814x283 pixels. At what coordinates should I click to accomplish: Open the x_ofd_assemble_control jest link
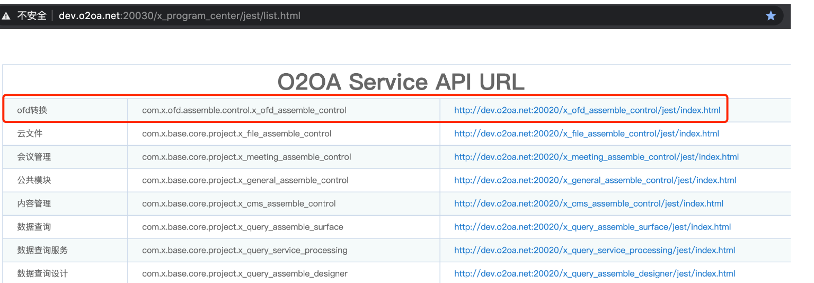587,110
